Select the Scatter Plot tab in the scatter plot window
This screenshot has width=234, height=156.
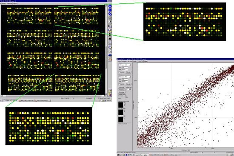tap(140, 61)
